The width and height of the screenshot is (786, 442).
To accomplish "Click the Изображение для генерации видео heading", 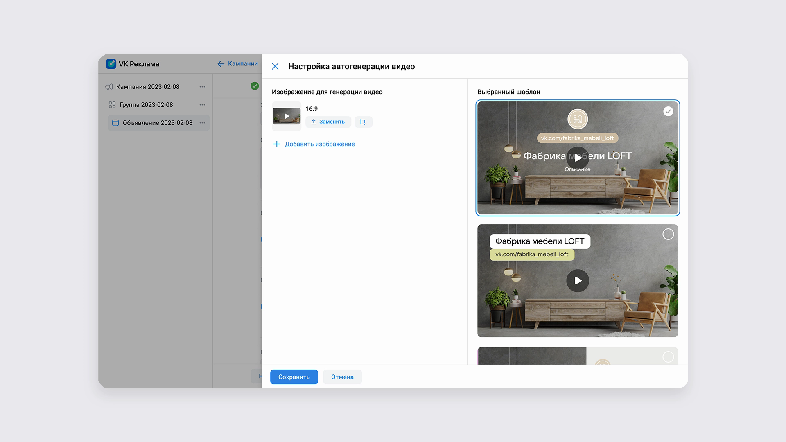I will 327,92.
